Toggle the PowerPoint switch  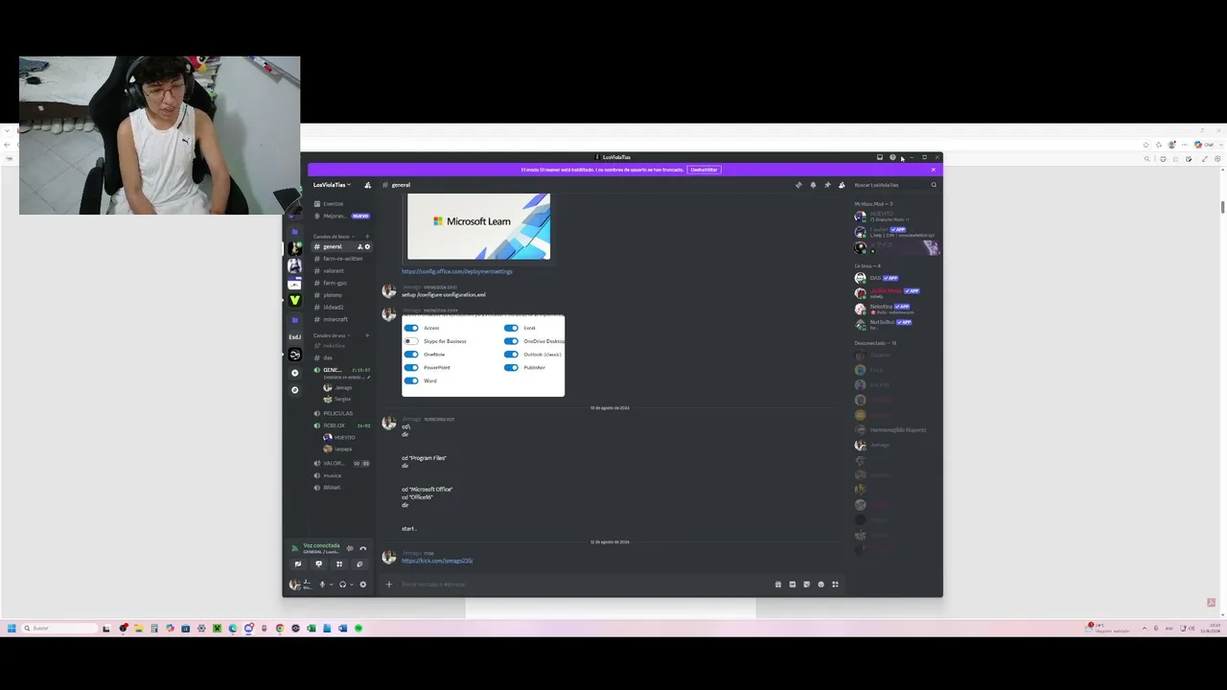[x=411, y=368]
